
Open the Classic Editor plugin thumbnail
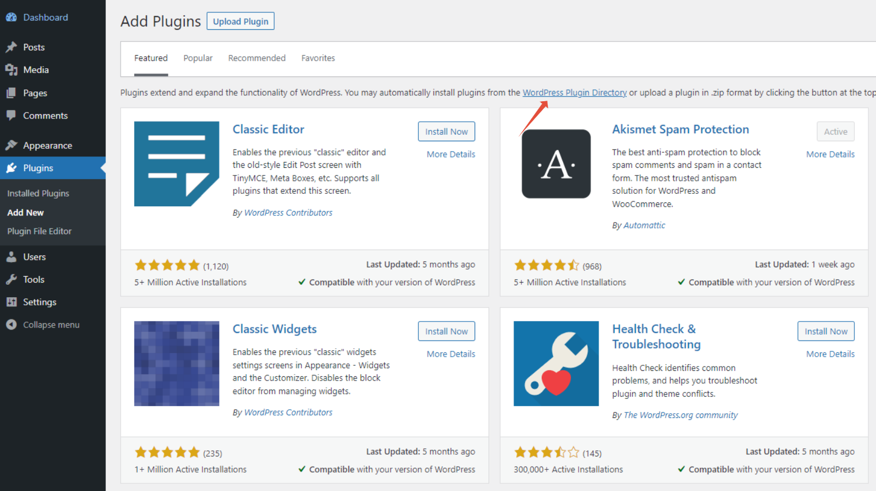point(177,163)
